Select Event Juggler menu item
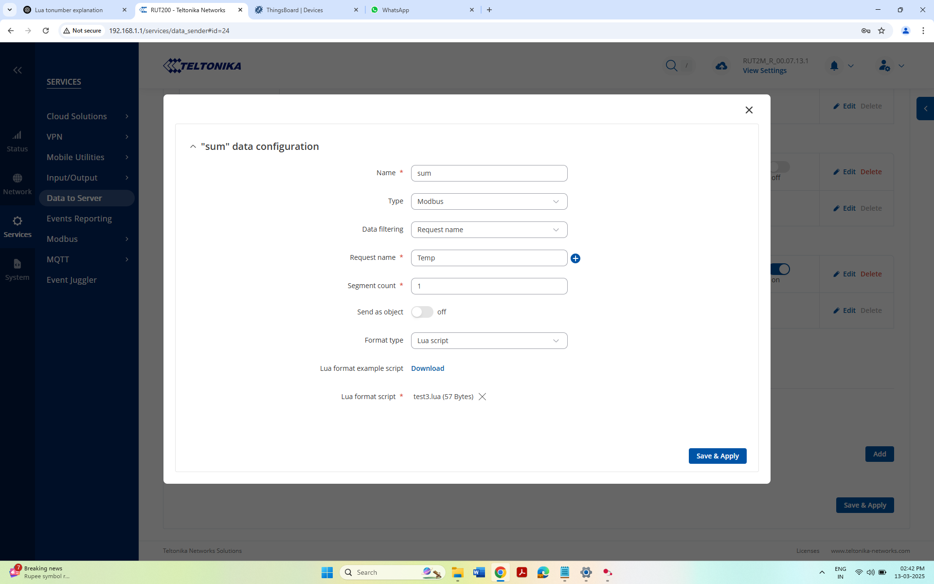This screenshot has width=934, height=584. pyautogui.click(x=72, y=280)
